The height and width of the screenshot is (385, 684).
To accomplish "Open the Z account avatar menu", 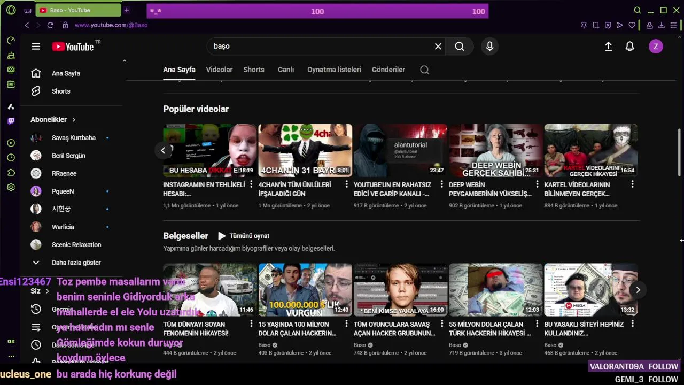I will click(x=656, y=47).
